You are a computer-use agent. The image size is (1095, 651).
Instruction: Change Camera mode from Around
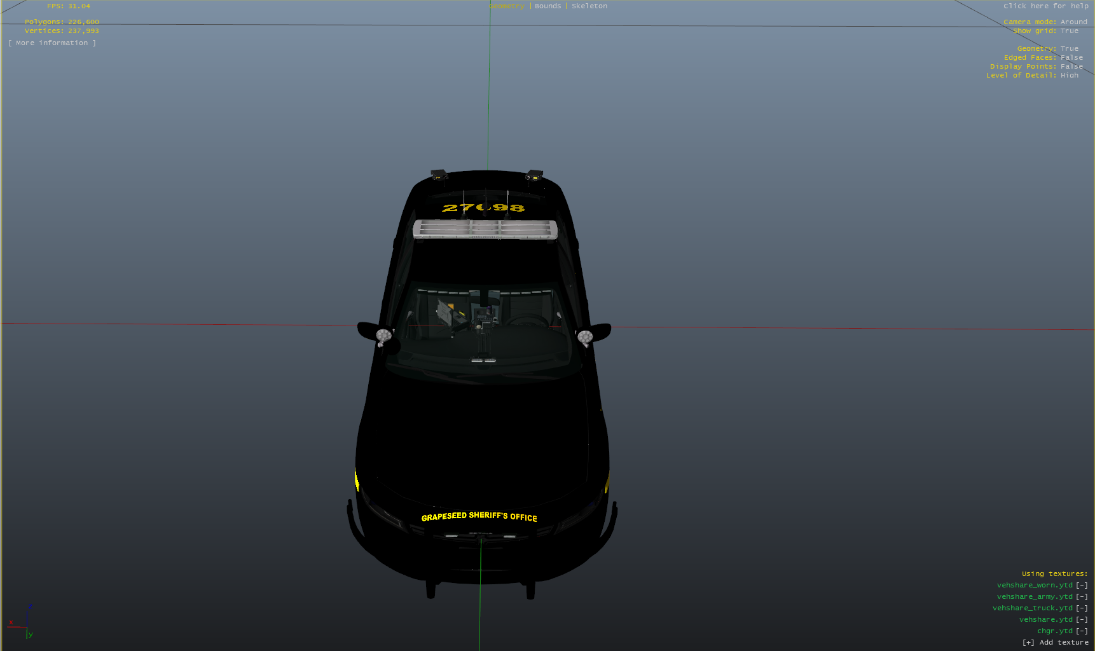(1073, 22)
